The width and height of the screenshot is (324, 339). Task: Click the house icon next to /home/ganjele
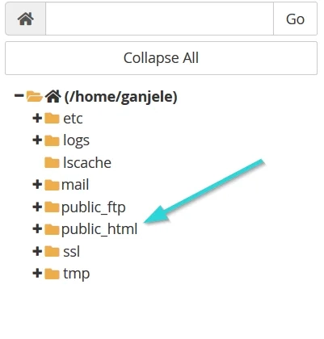(x=53, y=96)
